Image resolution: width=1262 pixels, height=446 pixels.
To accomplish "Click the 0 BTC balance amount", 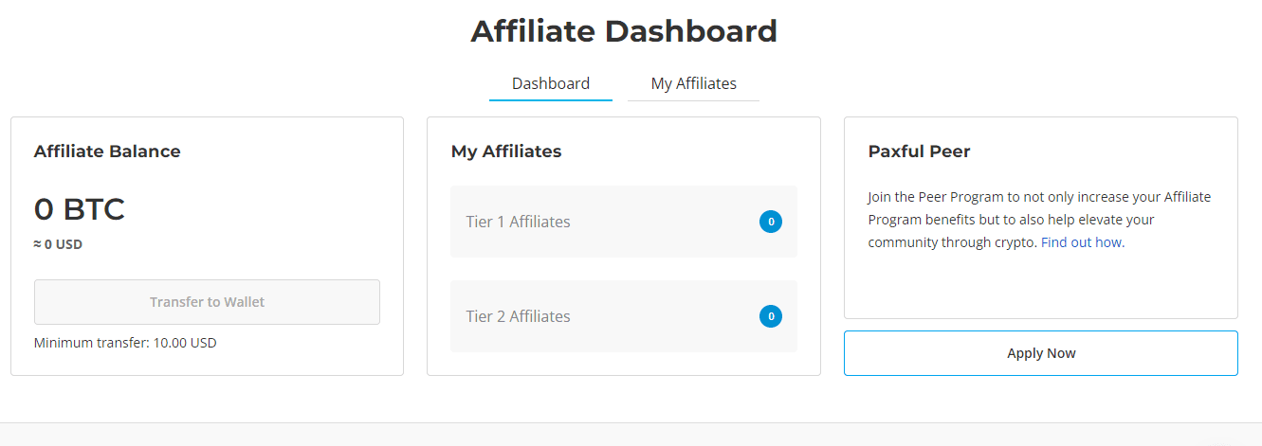I will (x=80, y=209).
